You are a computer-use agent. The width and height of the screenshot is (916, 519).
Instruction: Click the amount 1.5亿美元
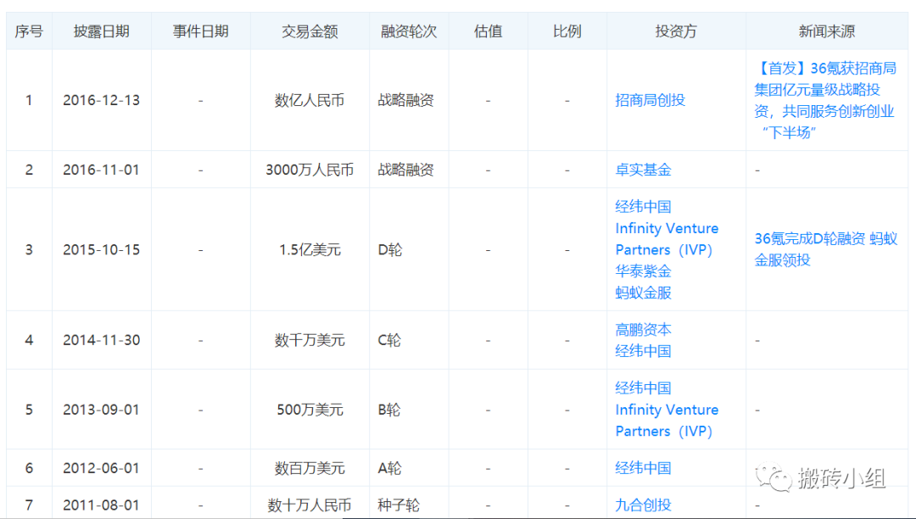[310, 250]
